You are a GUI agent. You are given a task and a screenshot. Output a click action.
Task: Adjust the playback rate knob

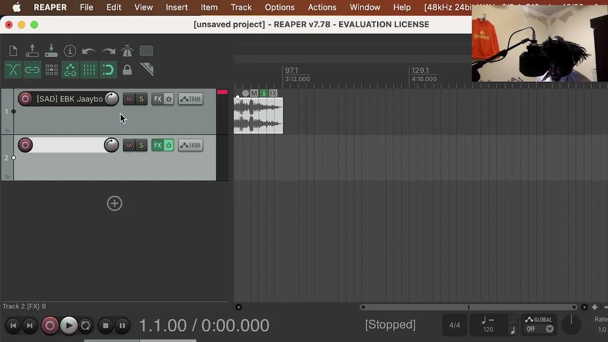click(571, 324)
